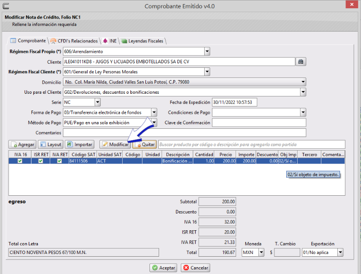Click the Subtotal value 200.00

217,202
